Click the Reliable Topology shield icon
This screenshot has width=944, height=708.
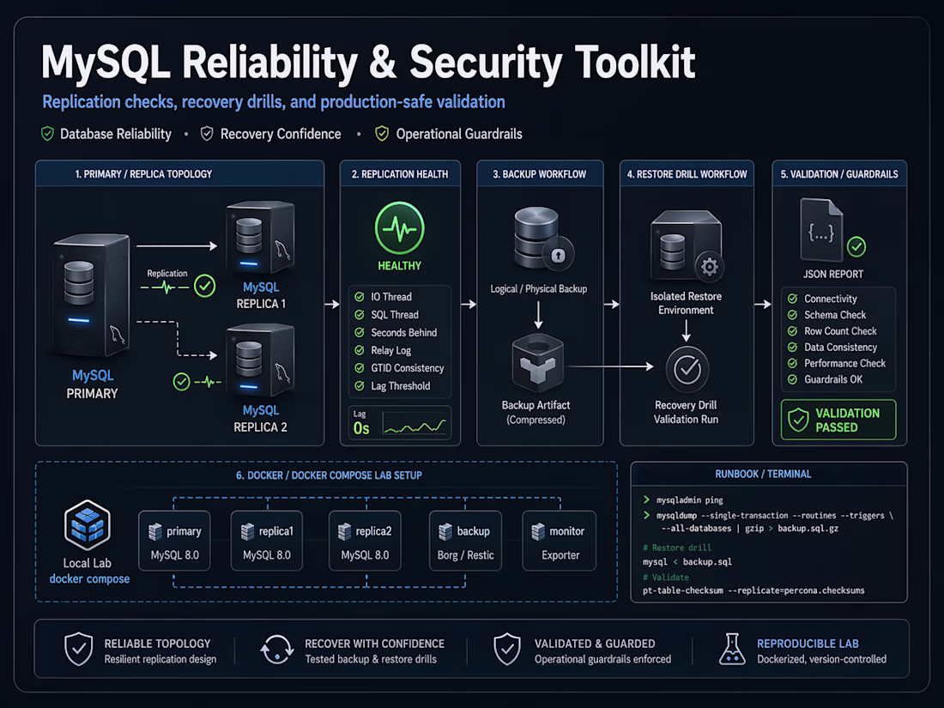point(79,649)
